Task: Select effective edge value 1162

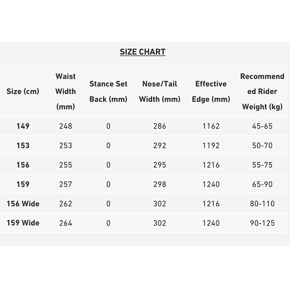Action: [211, 126]
